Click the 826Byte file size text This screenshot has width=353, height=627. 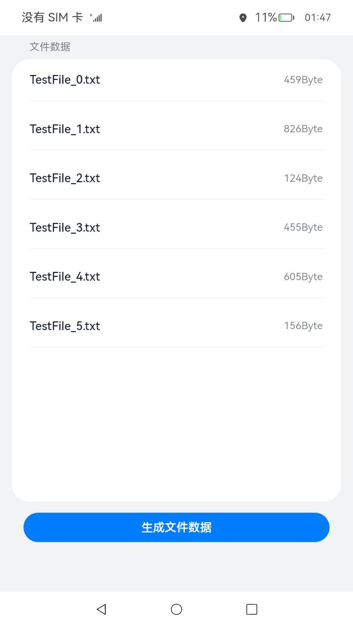click(303, 129)
